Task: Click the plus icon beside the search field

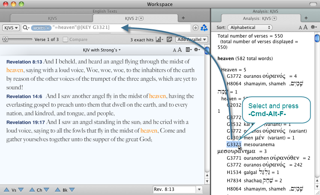Action: [x=195, y=27]
